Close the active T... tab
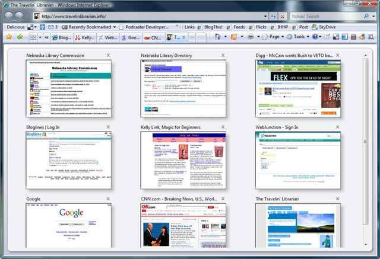The height and width of the screenshot is (259, 380). [183, 37]
